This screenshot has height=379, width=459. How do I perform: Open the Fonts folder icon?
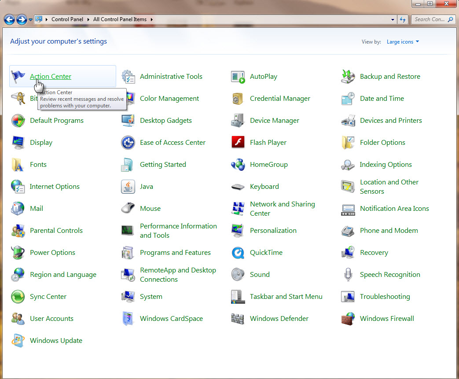point(18,165)
